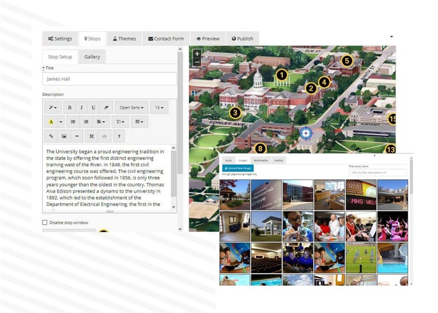Select the marching band field thumbnail

coord(361,258)
